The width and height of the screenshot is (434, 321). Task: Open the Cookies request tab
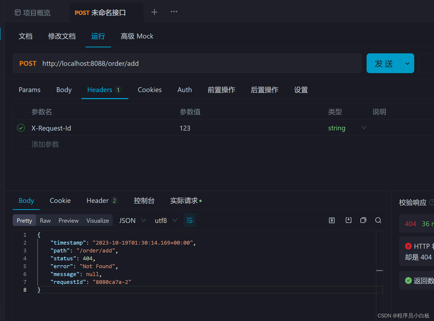150,90
